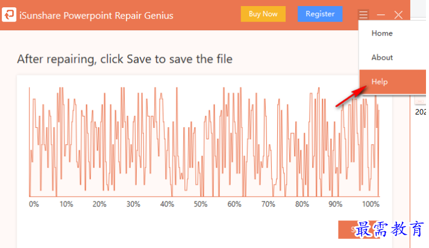Open the hamburger menu icon
This screenshot has width=429, height=248.
[x=363, y=14]
